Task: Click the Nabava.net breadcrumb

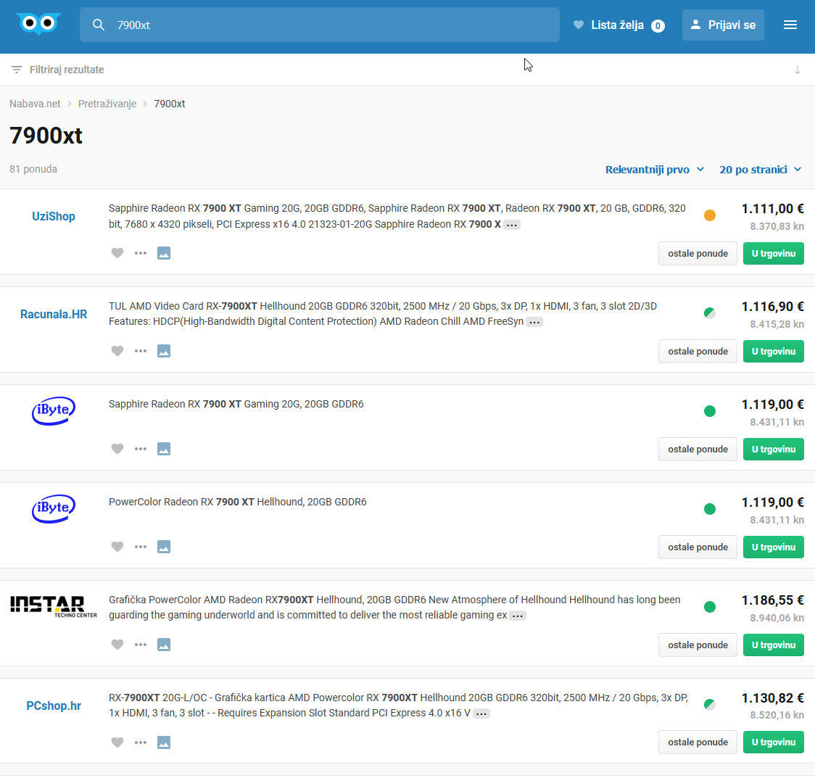Action: (35, 104)
